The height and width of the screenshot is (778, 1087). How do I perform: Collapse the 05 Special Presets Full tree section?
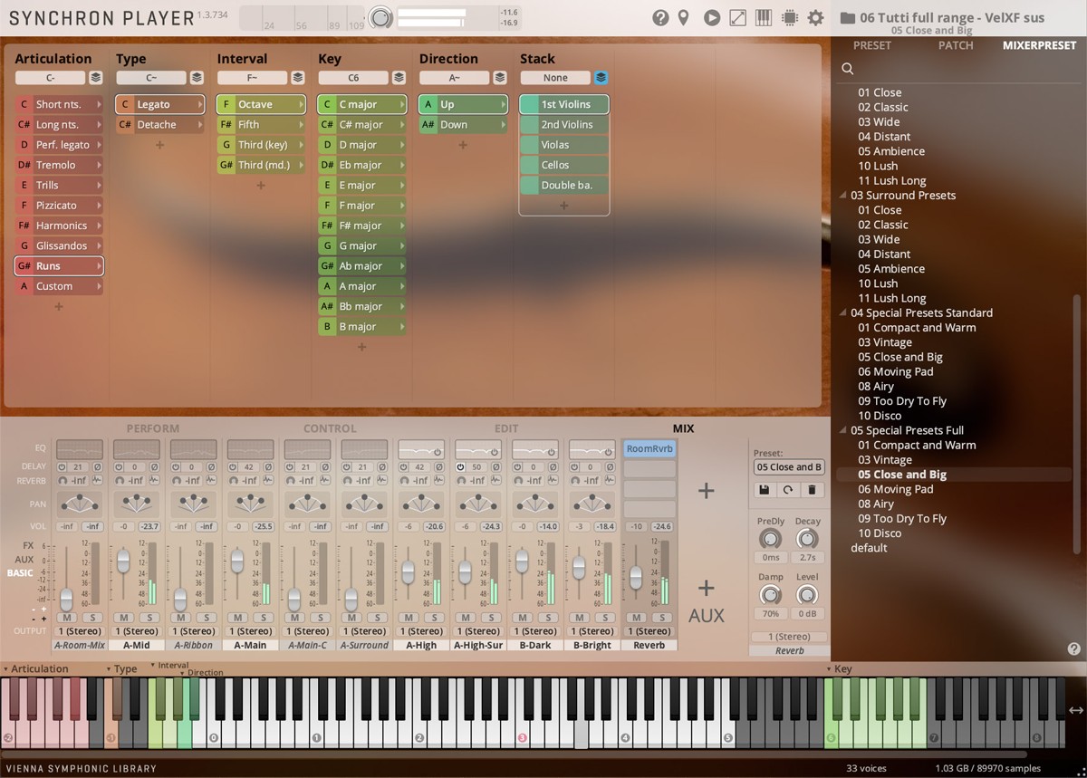(842, 430)
